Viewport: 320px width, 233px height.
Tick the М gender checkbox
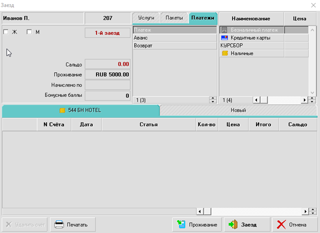29,32
